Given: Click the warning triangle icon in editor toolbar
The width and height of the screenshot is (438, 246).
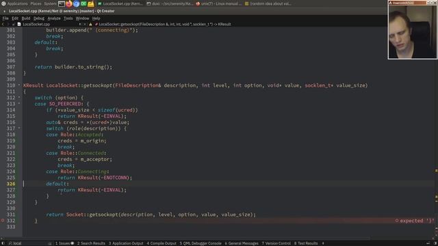Looking at the screenshot, I should (90, 25).
